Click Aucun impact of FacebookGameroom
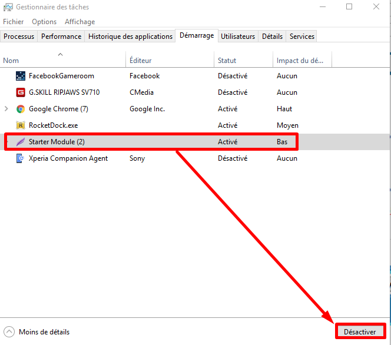This screenshot has height=345, width=391. click(287, 76)
